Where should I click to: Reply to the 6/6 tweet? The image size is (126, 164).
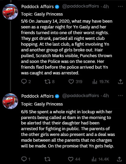point(26,159)
